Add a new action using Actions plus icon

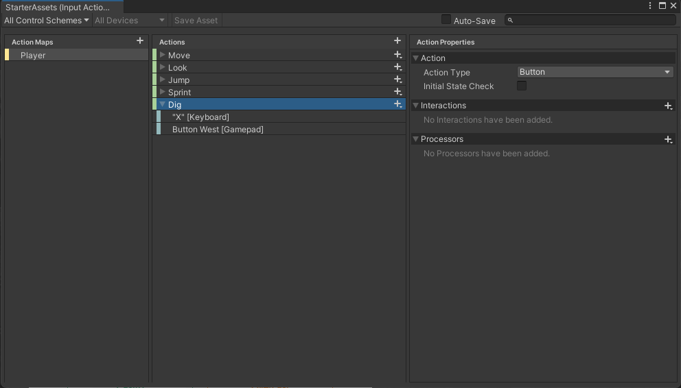(x=397, y=41)
